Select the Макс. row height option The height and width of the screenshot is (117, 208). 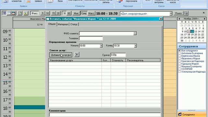(x=91, y=13)
